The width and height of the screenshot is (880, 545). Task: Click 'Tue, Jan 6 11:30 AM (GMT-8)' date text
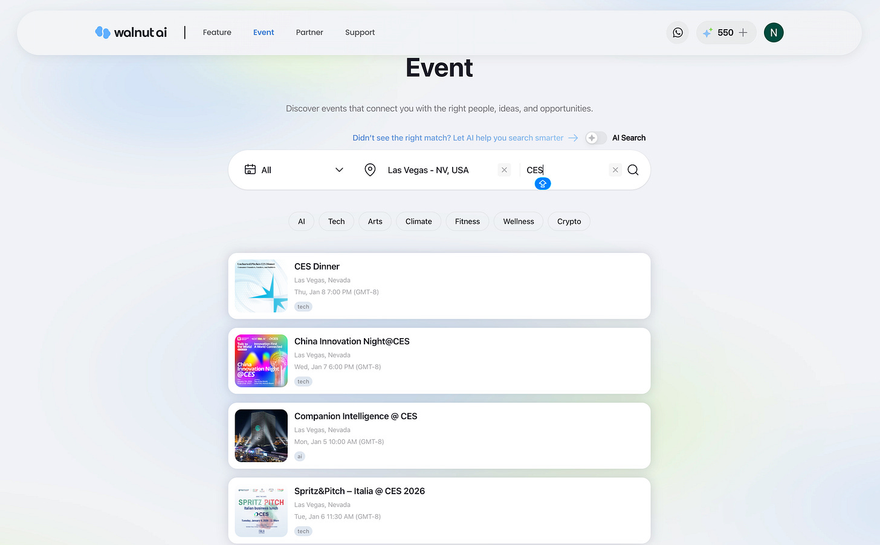tap(337, 517)
